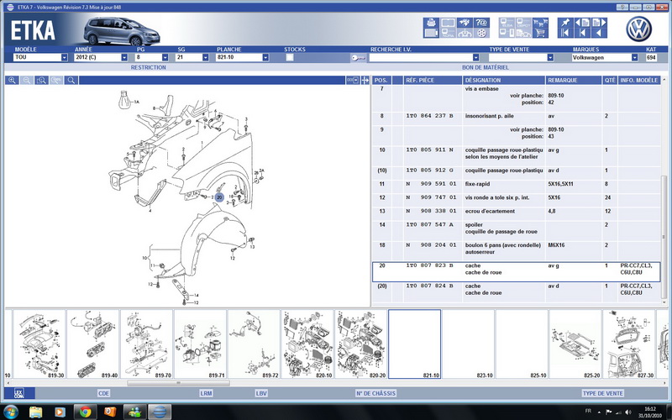
Task: Click the plain left arrow icon
Action: pos(599,33)
